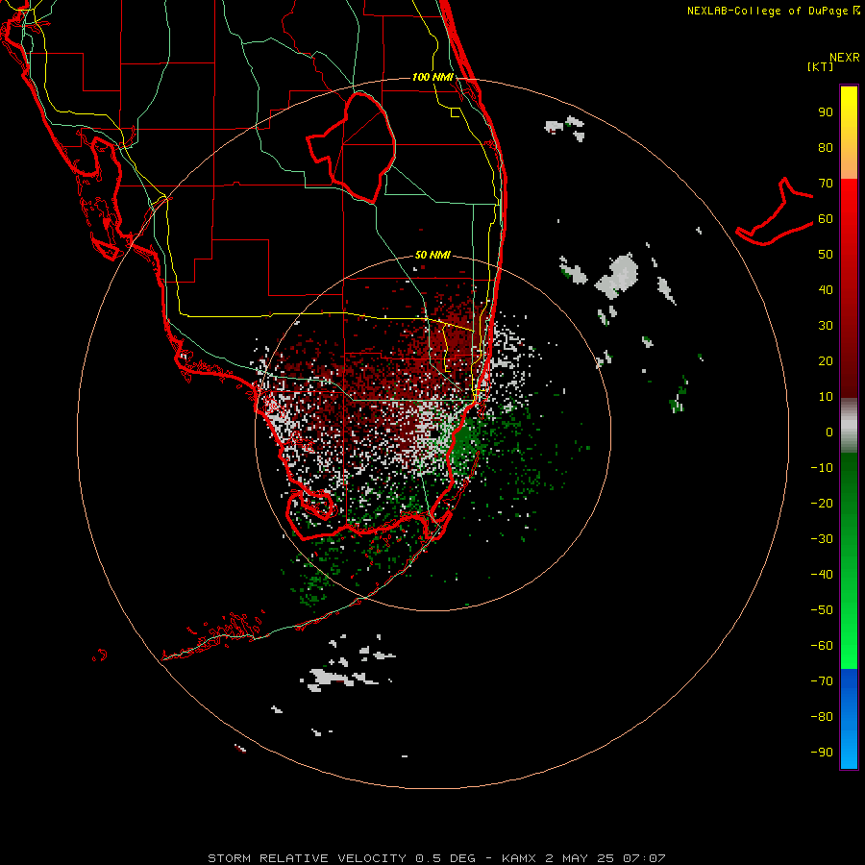Click the -30 value on velocity scale

pyautogui.click(x=822, y=539)
